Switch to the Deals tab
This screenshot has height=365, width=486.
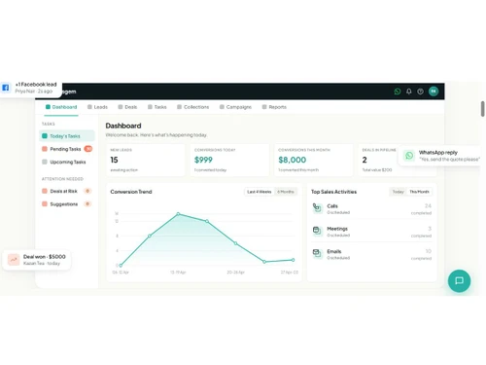coord(127,107)
